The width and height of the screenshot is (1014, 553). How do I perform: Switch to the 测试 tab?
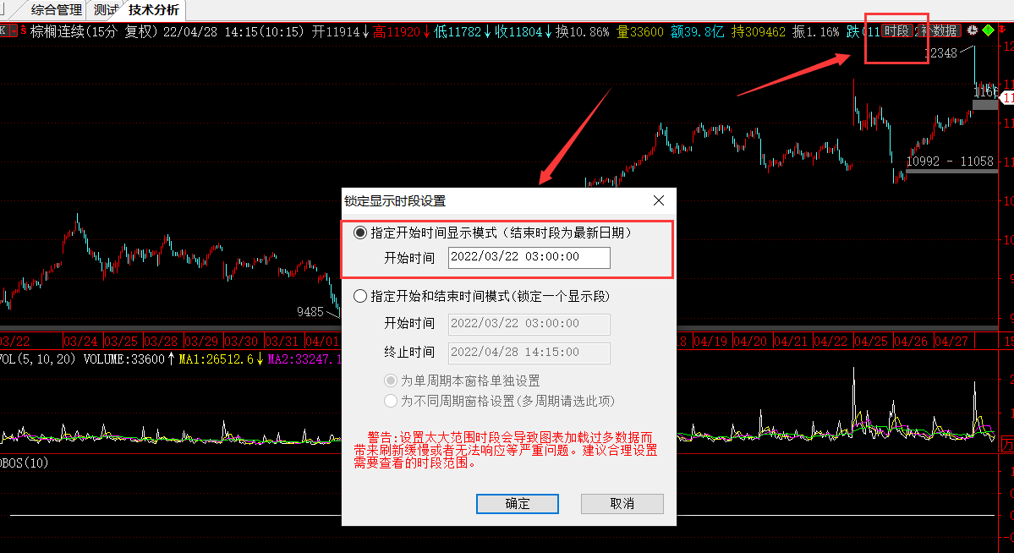click(x=106, y=9)
